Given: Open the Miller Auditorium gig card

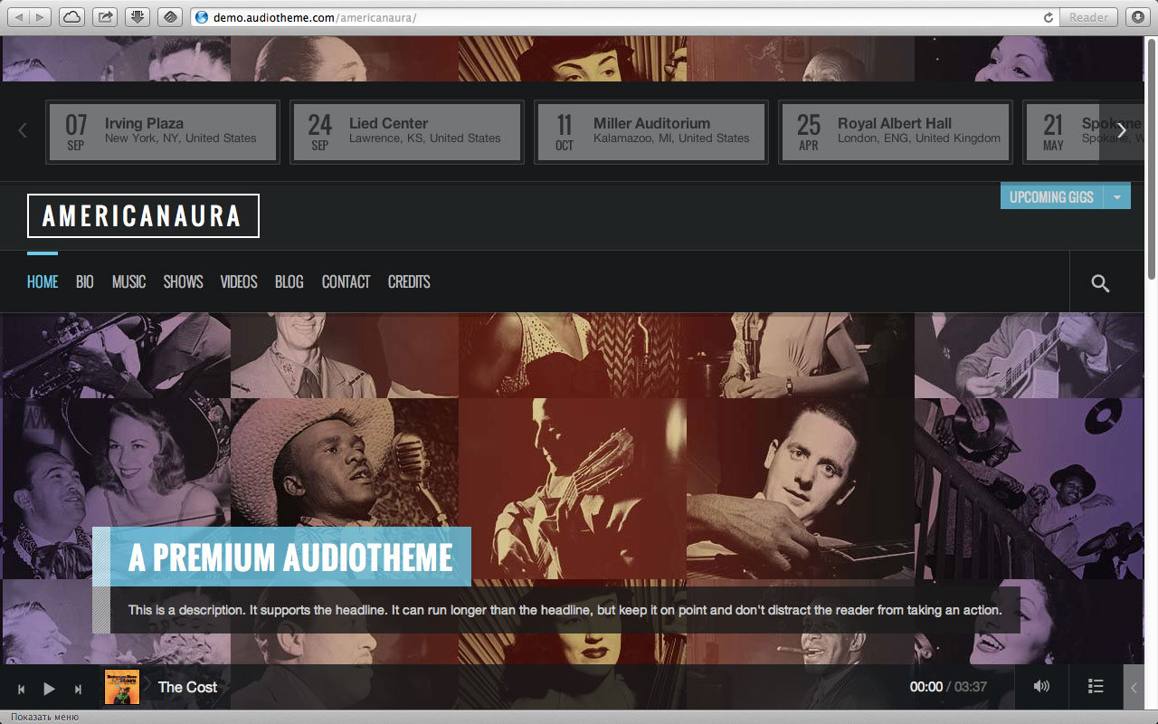Looking at the screenshot, I should (651, 132).
